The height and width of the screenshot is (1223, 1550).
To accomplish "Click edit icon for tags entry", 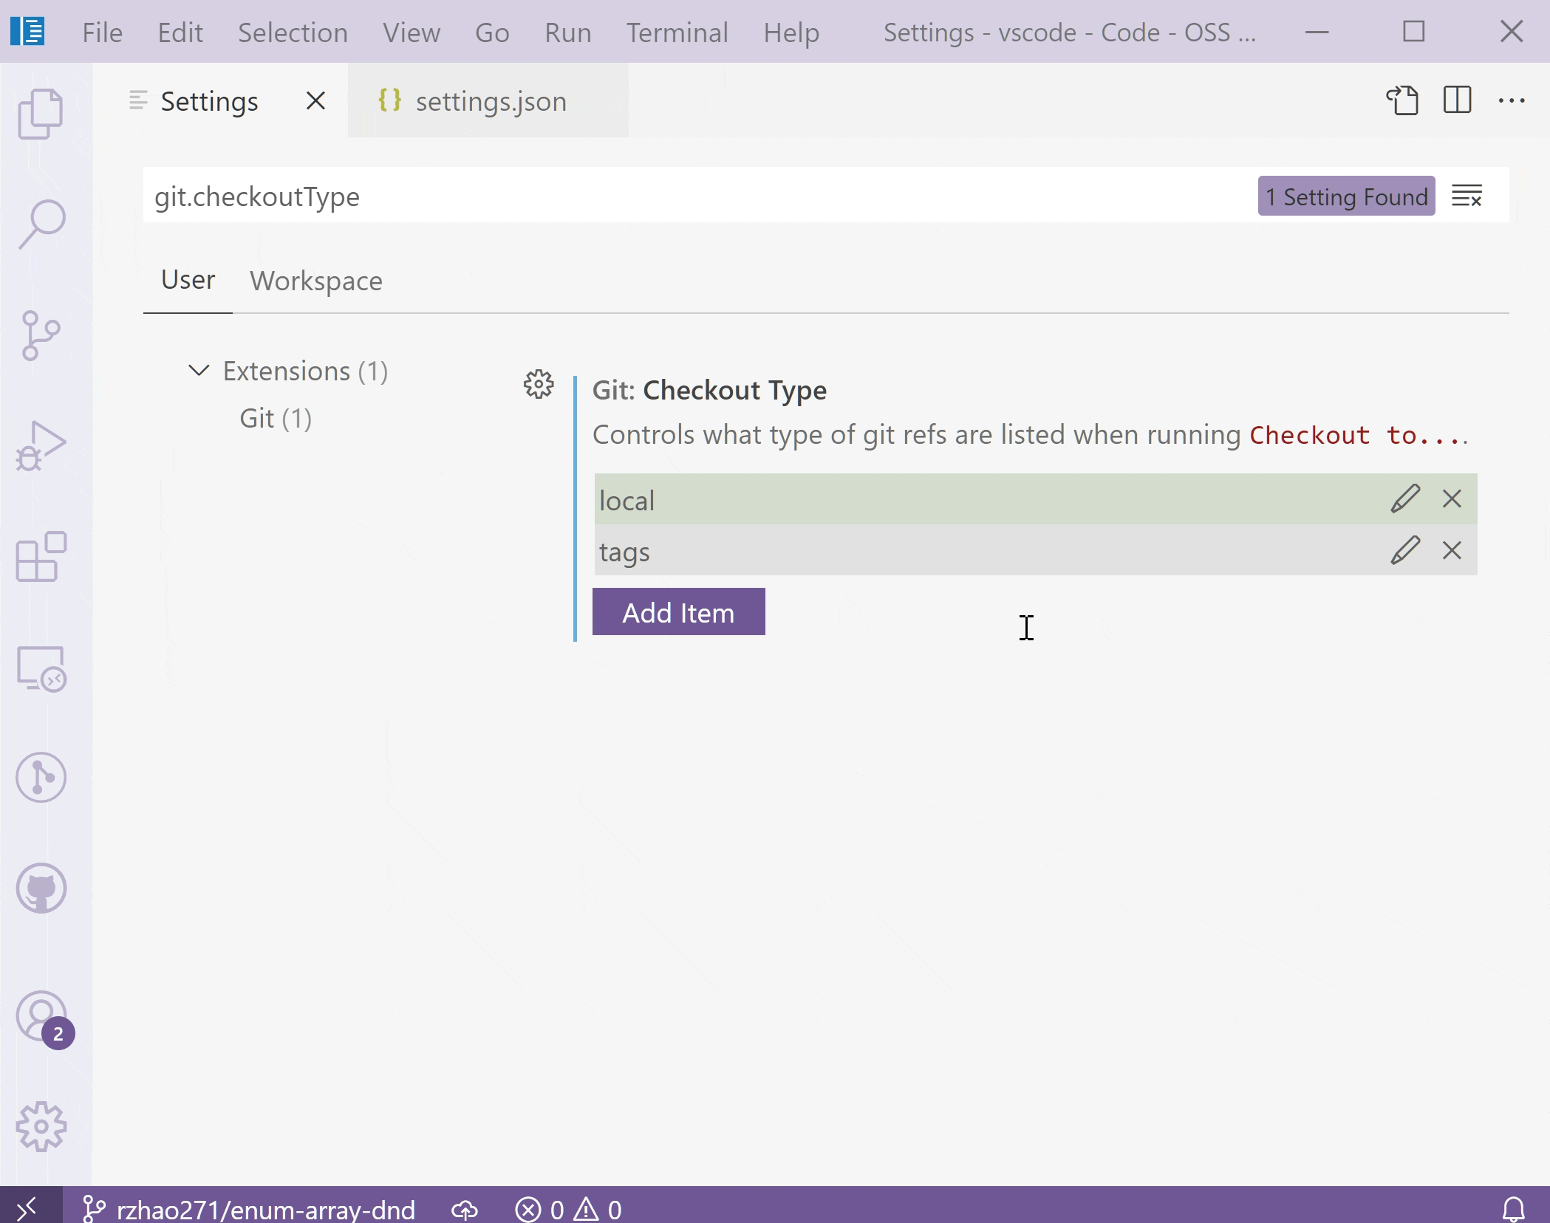I will 1404,550.
